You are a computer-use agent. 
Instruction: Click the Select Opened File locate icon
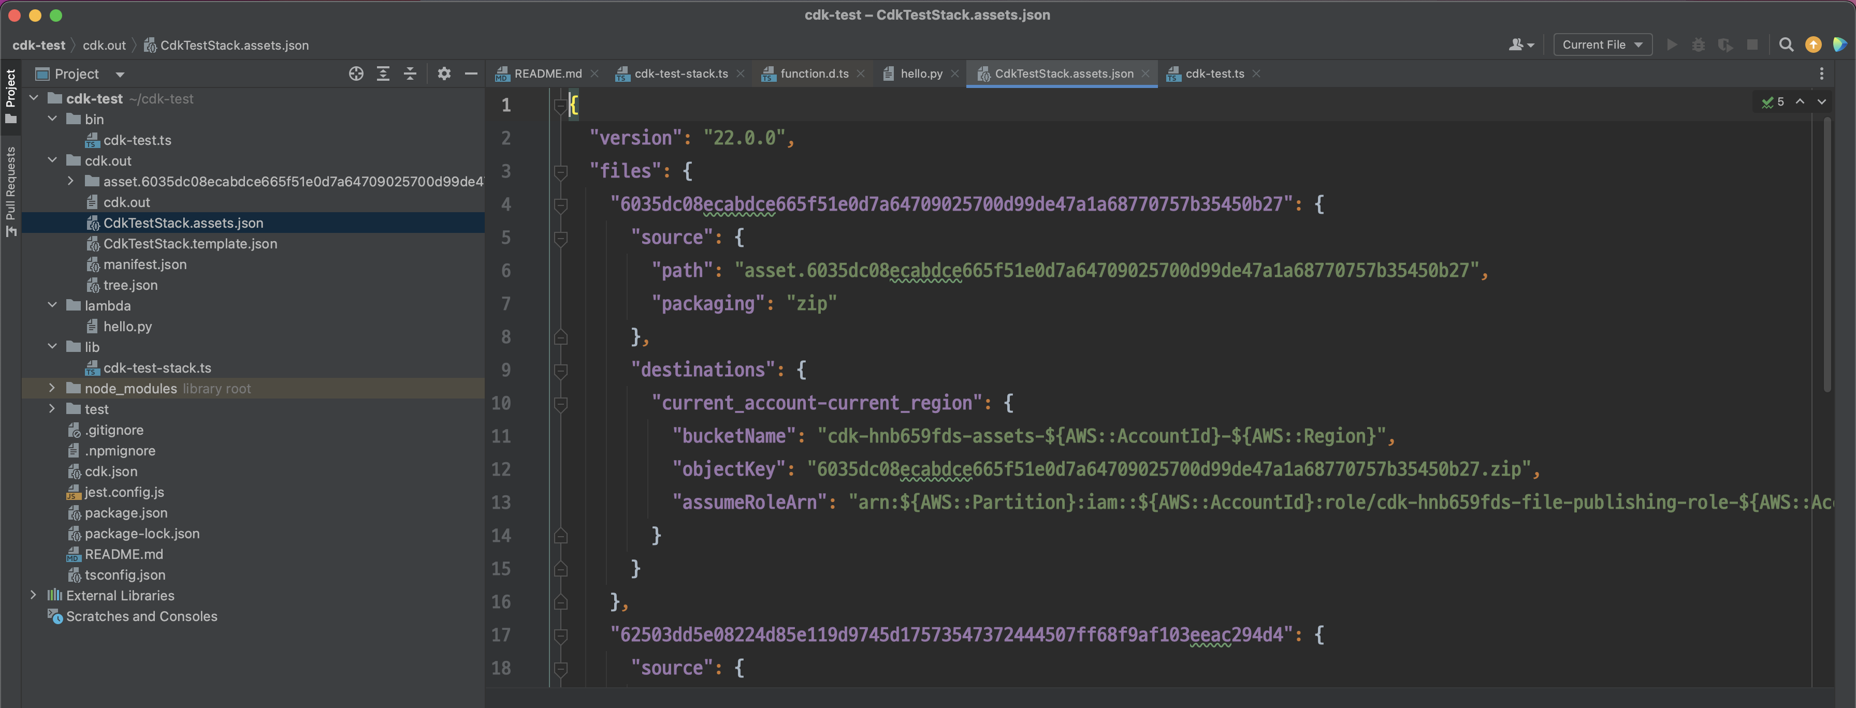click(356, 73)
